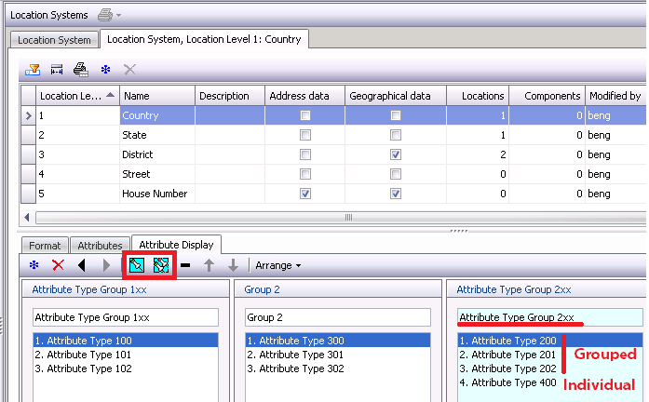Viewport: 649px width, 402px height.
Task: Add new attribute display entry with blue asterisk
Action: 34,265
